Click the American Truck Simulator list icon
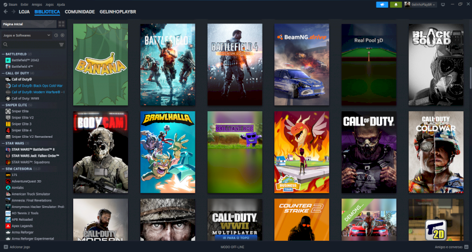This screenshot has width=472, height=252. tap(8, 194)
